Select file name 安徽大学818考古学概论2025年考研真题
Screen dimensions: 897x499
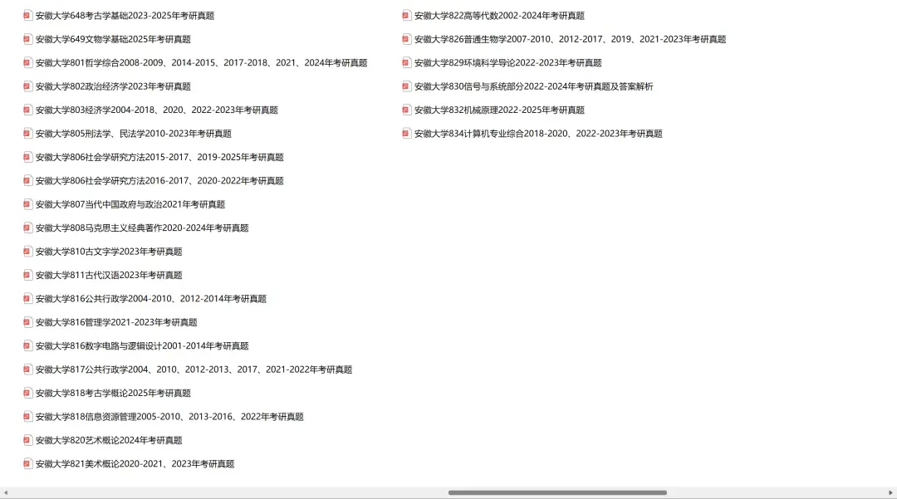[x=113, y=393]
